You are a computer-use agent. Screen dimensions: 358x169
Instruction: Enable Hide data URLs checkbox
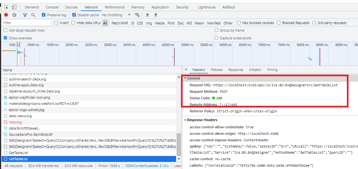[x=73, y=23]
